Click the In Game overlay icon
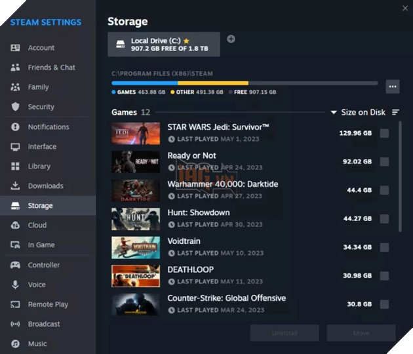 (15, 245)
